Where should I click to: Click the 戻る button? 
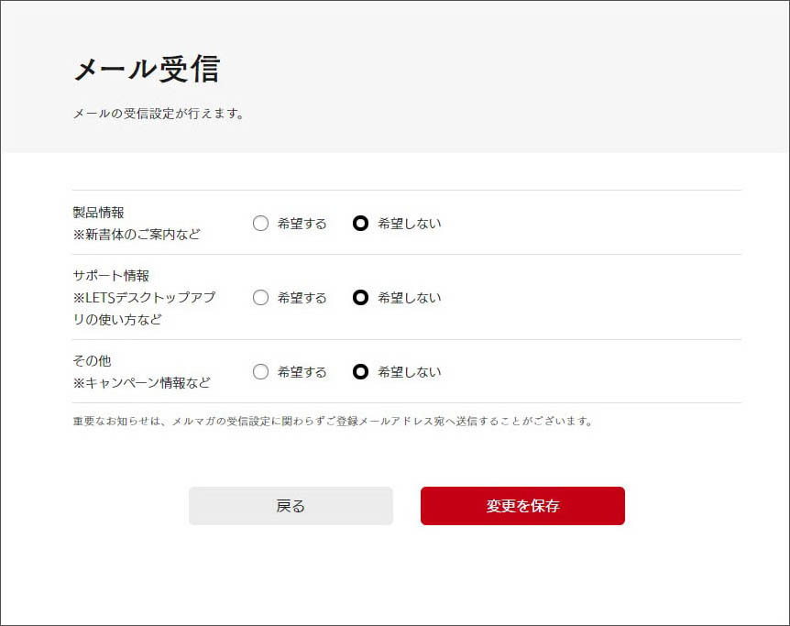291,506
